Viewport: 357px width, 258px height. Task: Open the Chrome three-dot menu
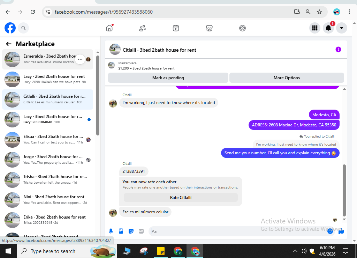click(x=349, y=12)
